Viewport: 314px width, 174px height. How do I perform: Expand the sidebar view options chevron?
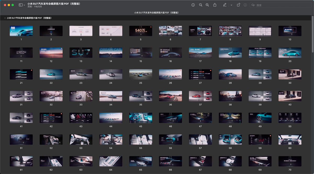[25, 5]
